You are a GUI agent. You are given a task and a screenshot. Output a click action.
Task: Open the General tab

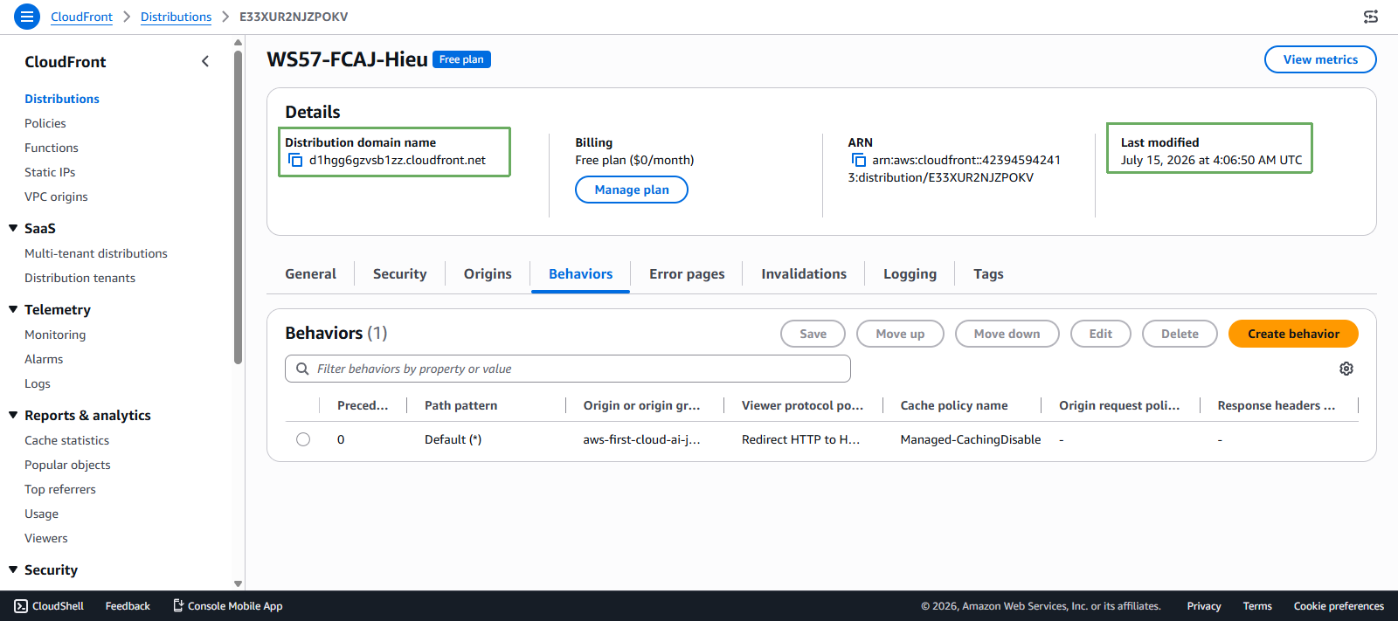(310, 273)
